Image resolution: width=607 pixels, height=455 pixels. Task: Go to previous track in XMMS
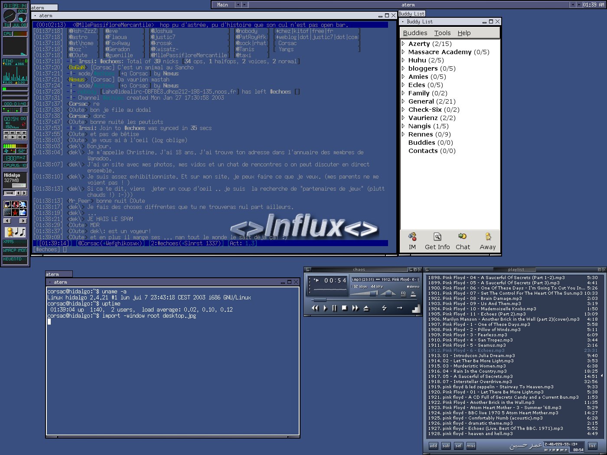click(x=315, y=308)
